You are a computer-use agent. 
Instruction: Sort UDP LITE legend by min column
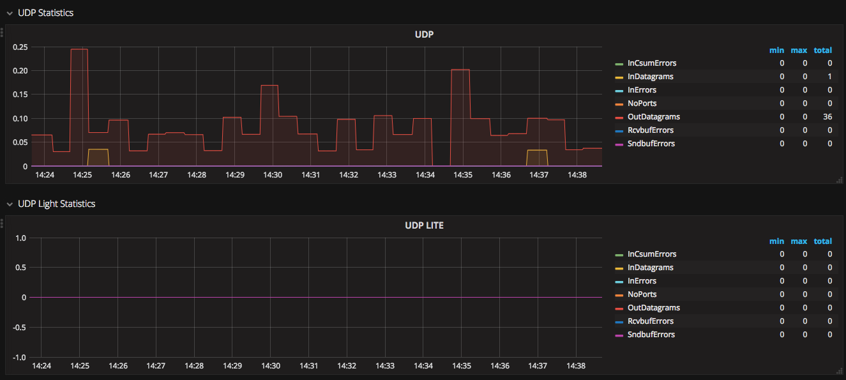pos(776,241)
